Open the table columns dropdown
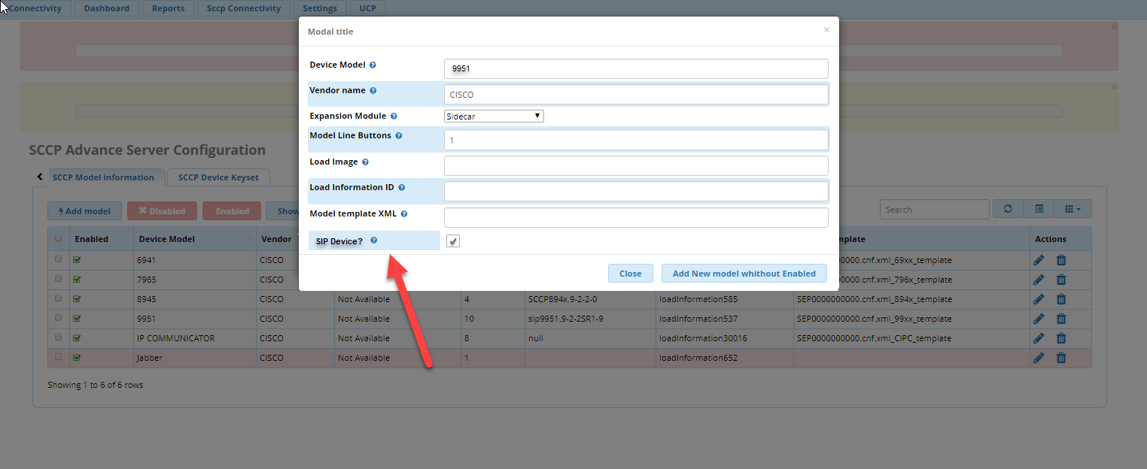Image resolution: width=1147 pixels, height=469 pixels. click(1073, 210)
